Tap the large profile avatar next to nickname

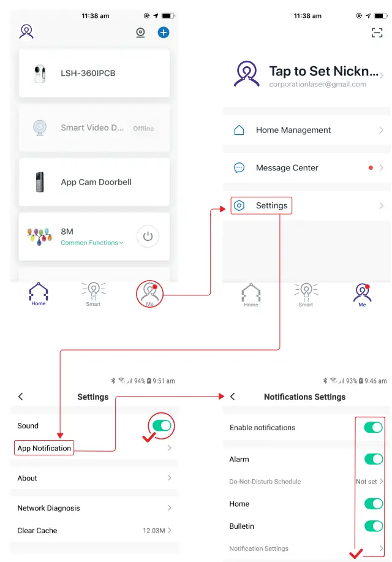246,74
